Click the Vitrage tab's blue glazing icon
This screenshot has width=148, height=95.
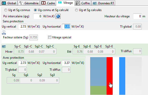point(60,3)
